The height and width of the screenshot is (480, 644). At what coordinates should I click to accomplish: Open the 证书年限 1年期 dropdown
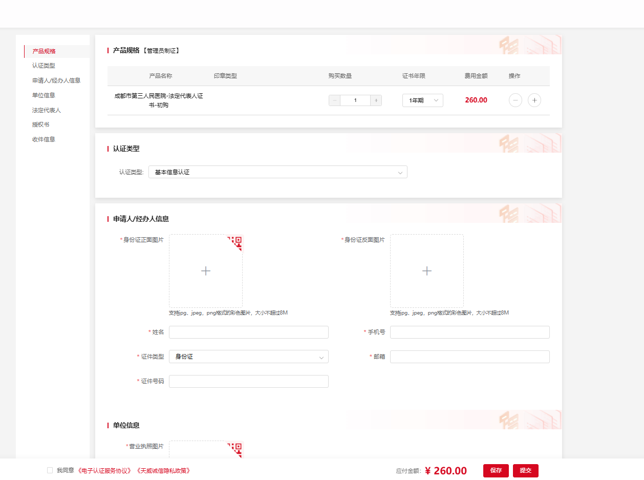[422, 100]
